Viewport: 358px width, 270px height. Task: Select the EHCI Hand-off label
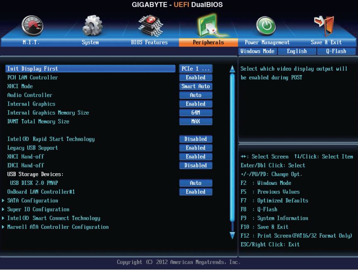[25, 165]
